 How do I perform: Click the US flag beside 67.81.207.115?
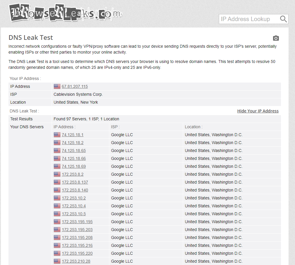[57, 86]
